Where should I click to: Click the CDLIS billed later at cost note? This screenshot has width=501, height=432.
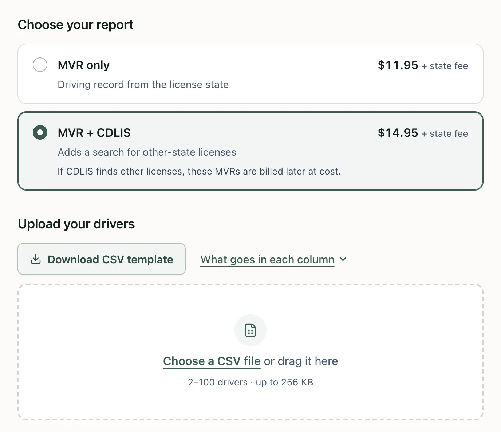199,171
